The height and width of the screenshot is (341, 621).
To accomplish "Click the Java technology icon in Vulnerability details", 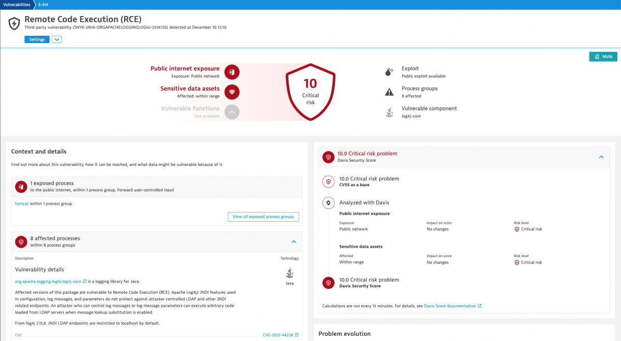I will 289,272.
